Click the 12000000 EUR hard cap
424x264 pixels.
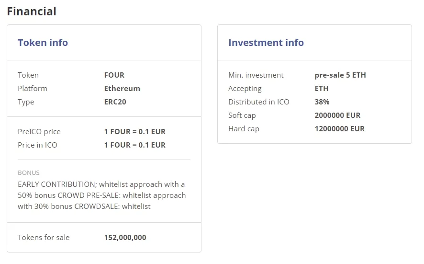click(x=340, y=128)
